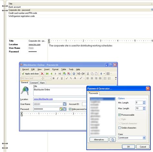
Task: Copy user name icon beside User Name field
Action: (65, 104)
